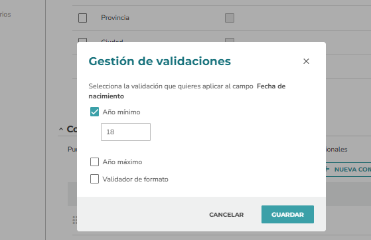Image resolution: width=371 pixels, height=240 pixels.
Task: Click the plus icon beside NUEVA CON
Action: (327, 169)
